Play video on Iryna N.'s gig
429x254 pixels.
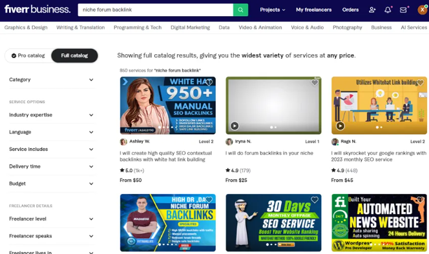point(235,126)
